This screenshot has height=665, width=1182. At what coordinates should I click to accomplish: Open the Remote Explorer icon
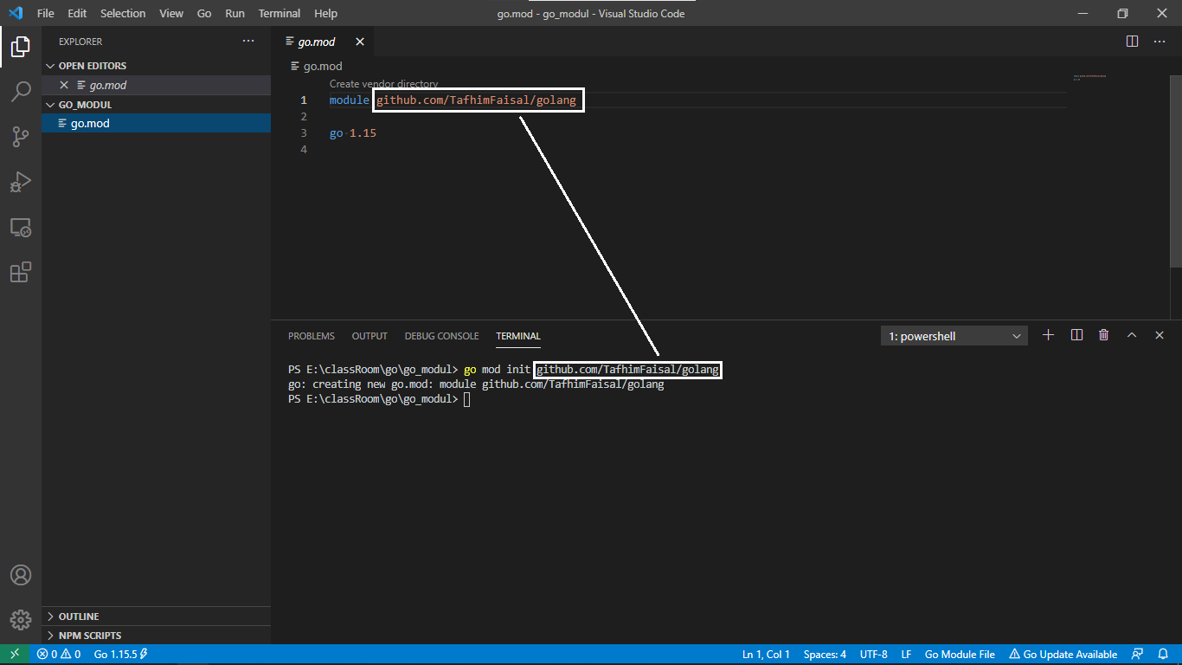(x=21, y=227)
